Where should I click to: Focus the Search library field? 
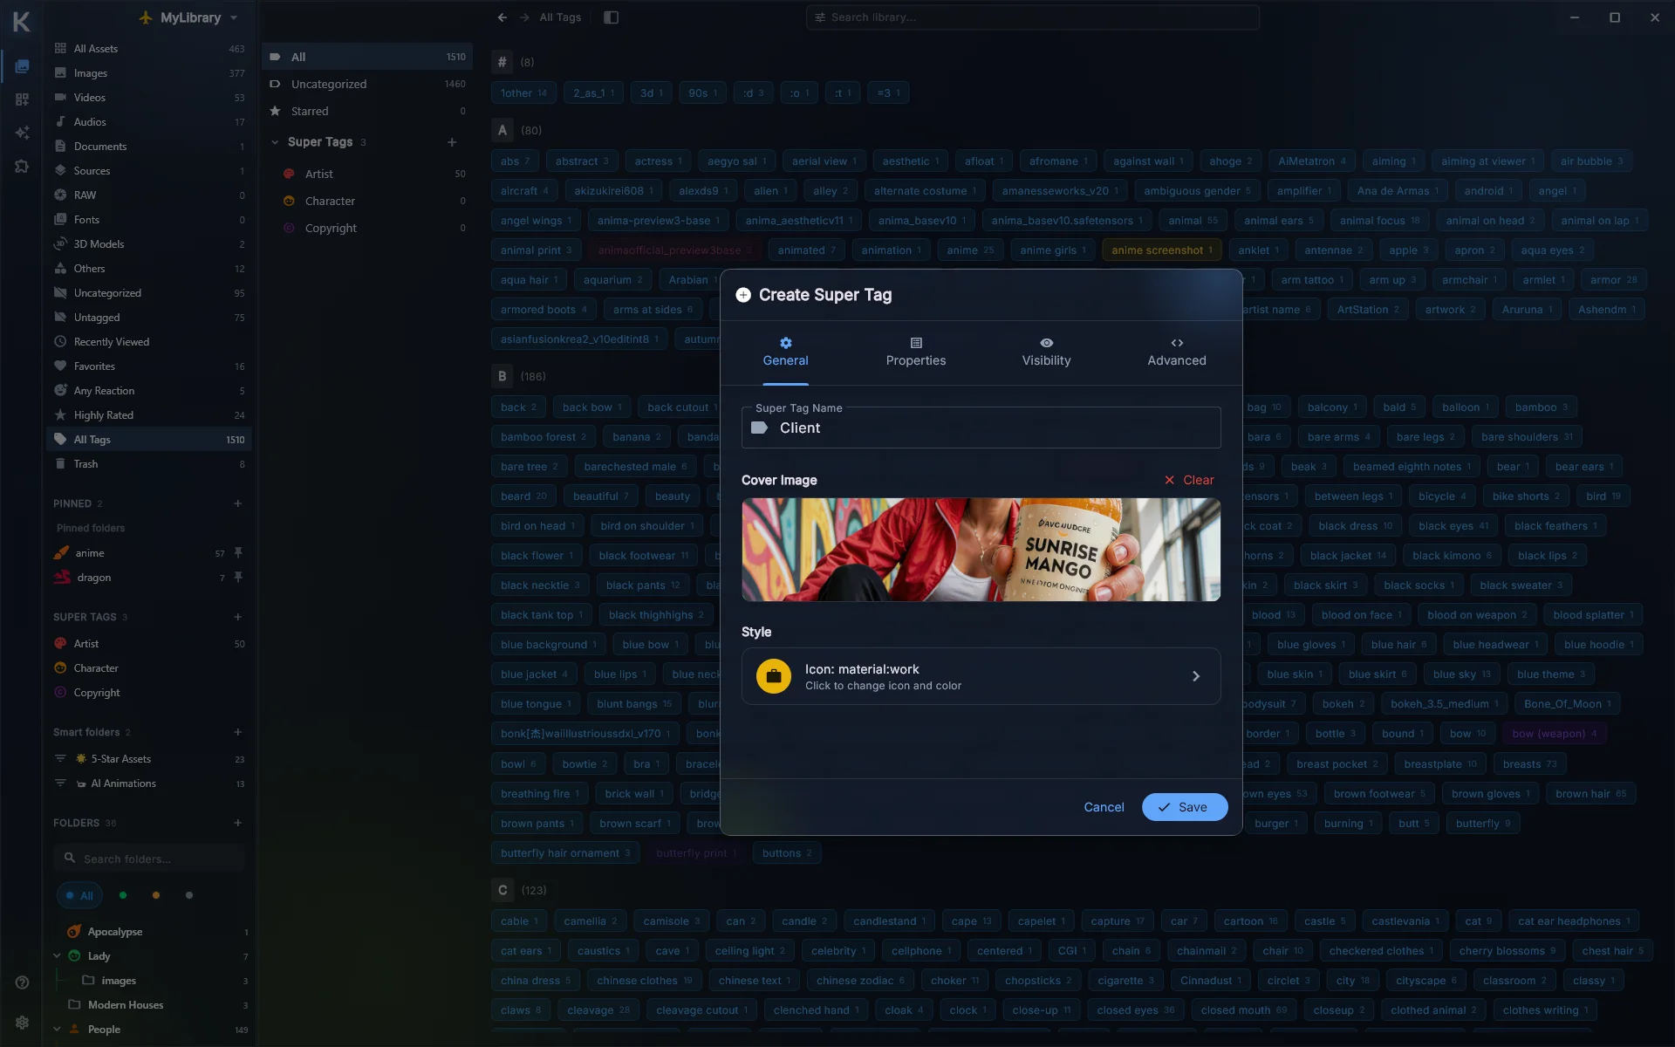click(x=1032, y=17)
